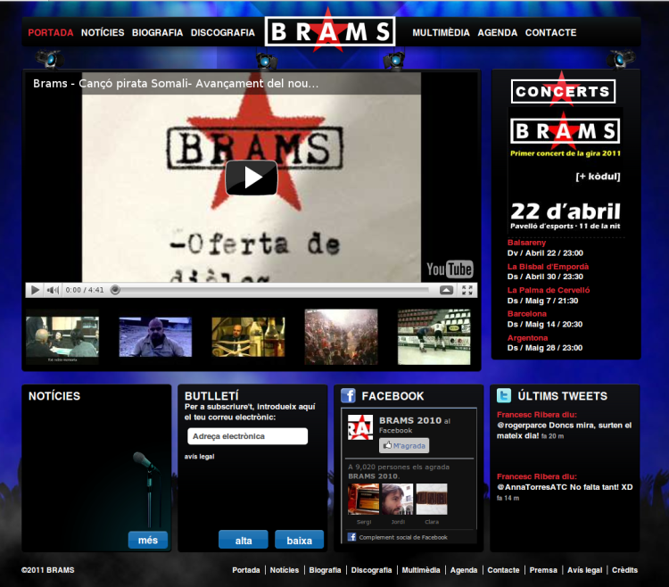Click the NOTÍCIES panel heading
Image resolution: width=669 pixels, height=587 pixels.
point(54,396)
